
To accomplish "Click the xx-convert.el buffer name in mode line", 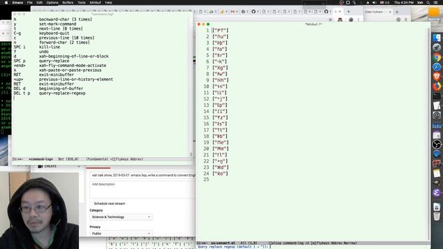I will point(223,243).
